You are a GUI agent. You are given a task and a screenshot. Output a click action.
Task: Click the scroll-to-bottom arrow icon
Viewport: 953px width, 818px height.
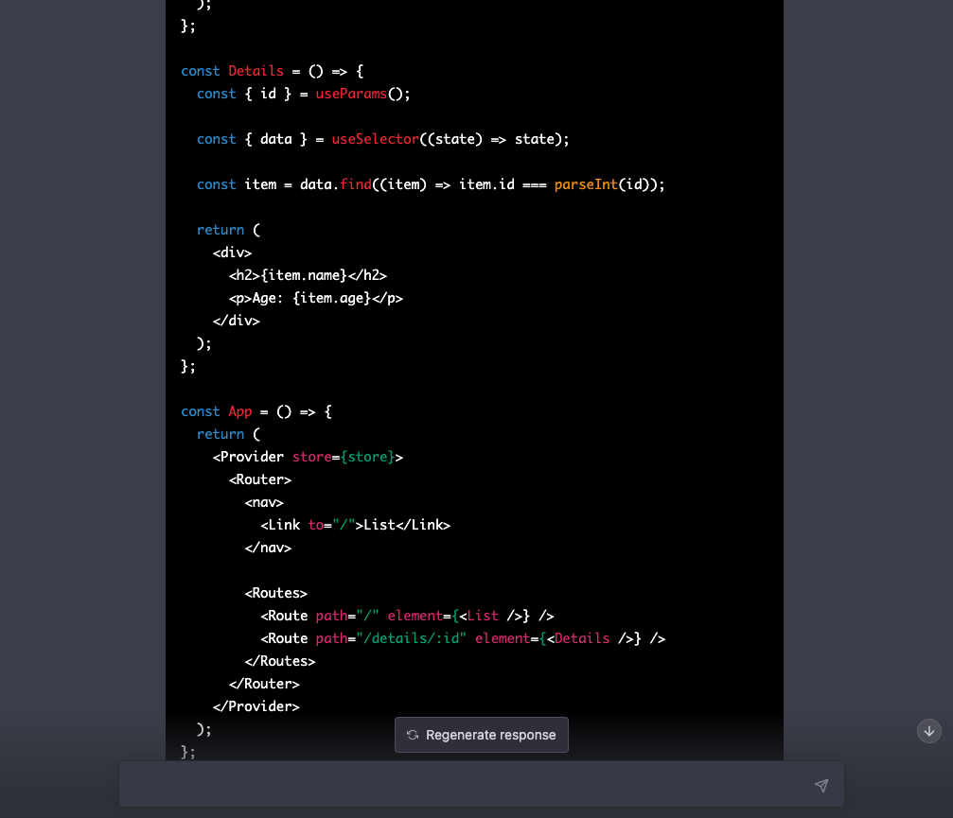pyautogui.click(x=928, y=730)
